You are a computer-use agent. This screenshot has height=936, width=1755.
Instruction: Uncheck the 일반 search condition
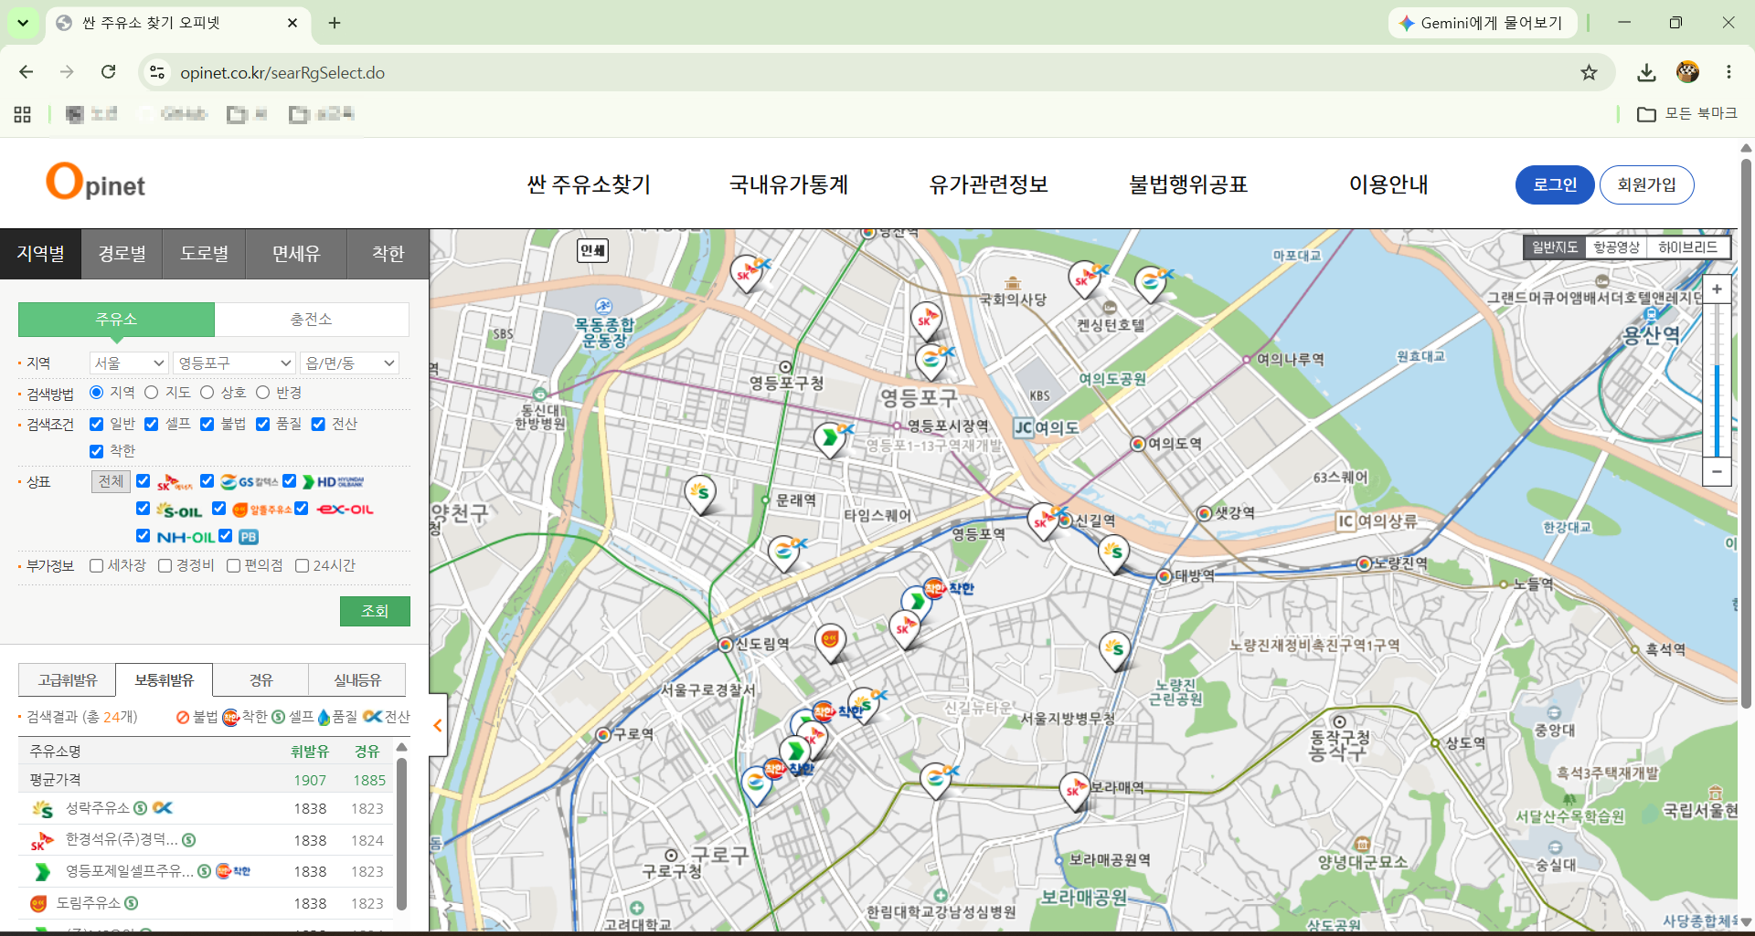[96, 424]
